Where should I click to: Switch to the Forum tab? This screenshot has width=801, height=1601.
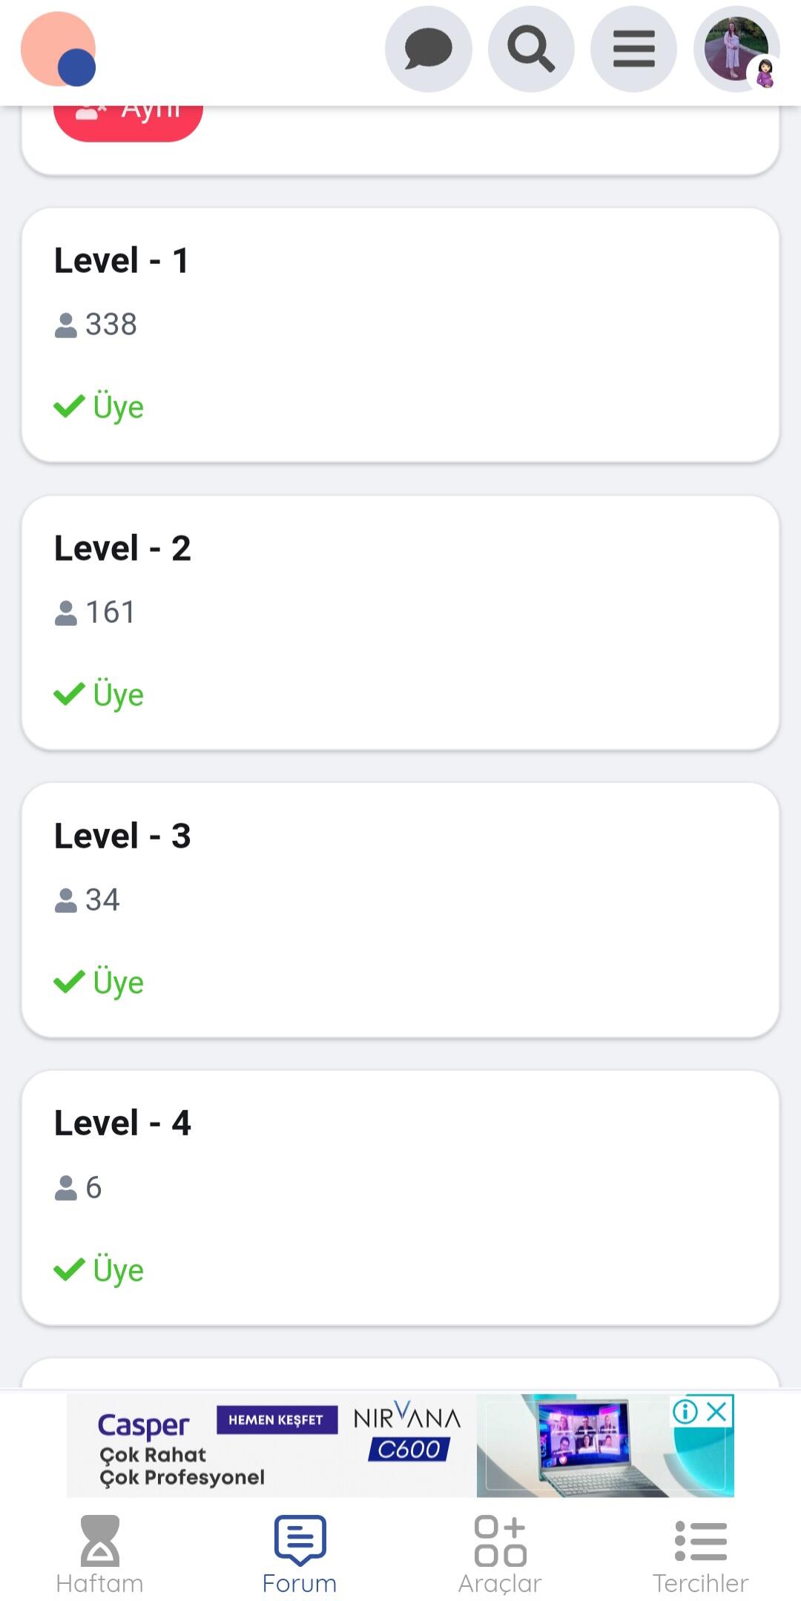coord(300,1555)
